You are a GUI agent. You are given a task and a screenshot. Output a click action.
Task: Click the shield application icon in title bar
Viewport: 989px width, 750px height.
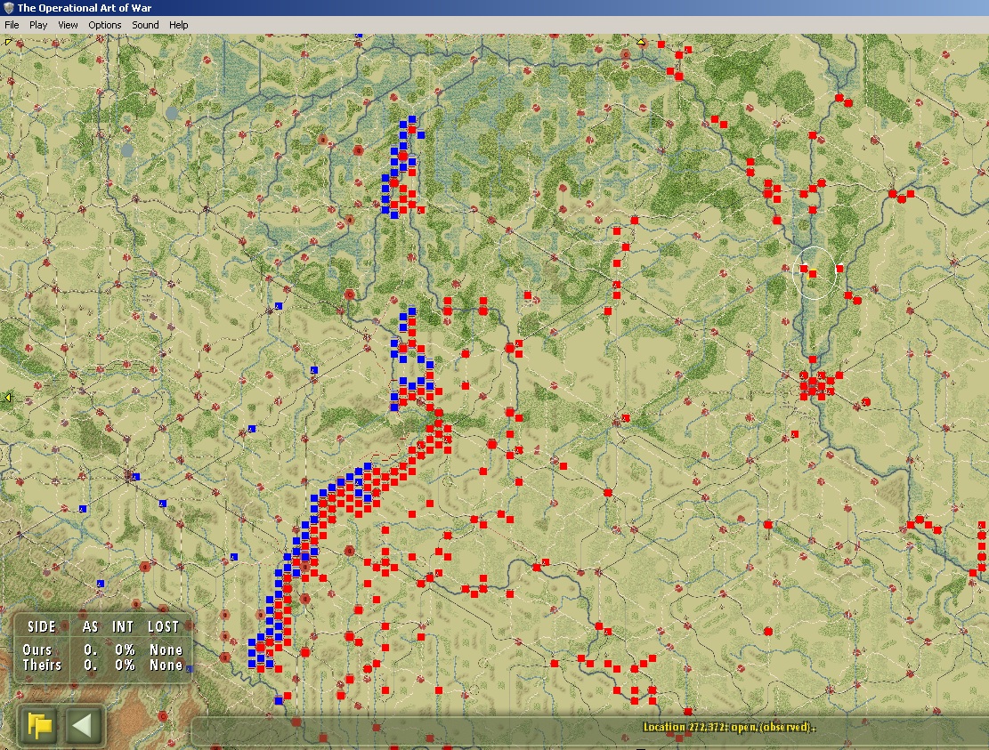point(8,8)
